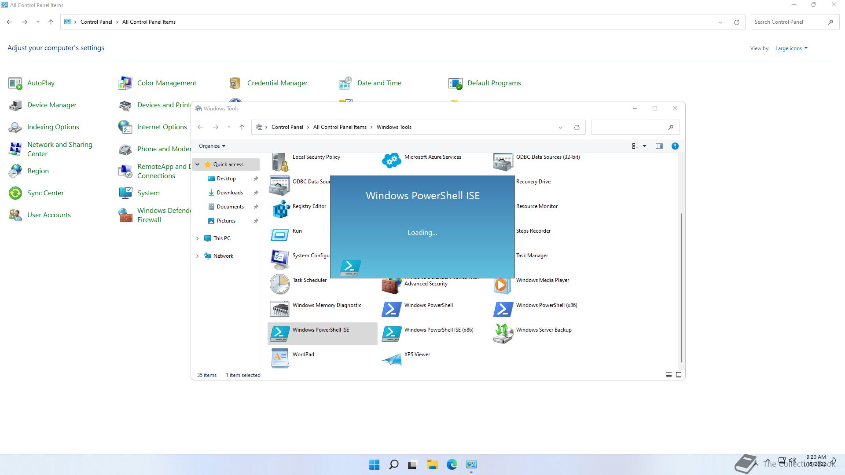
Task: Click the Search Control Panel field
Action: point(796,22)
